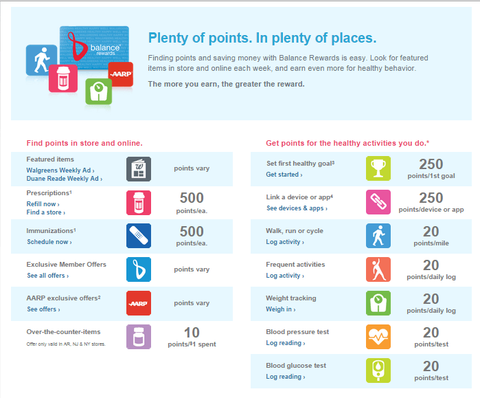Open the Duane Reade Weekly Ad link
This screenshot has height=398, width=480.
pyautogui.click(x=65, y=179)
